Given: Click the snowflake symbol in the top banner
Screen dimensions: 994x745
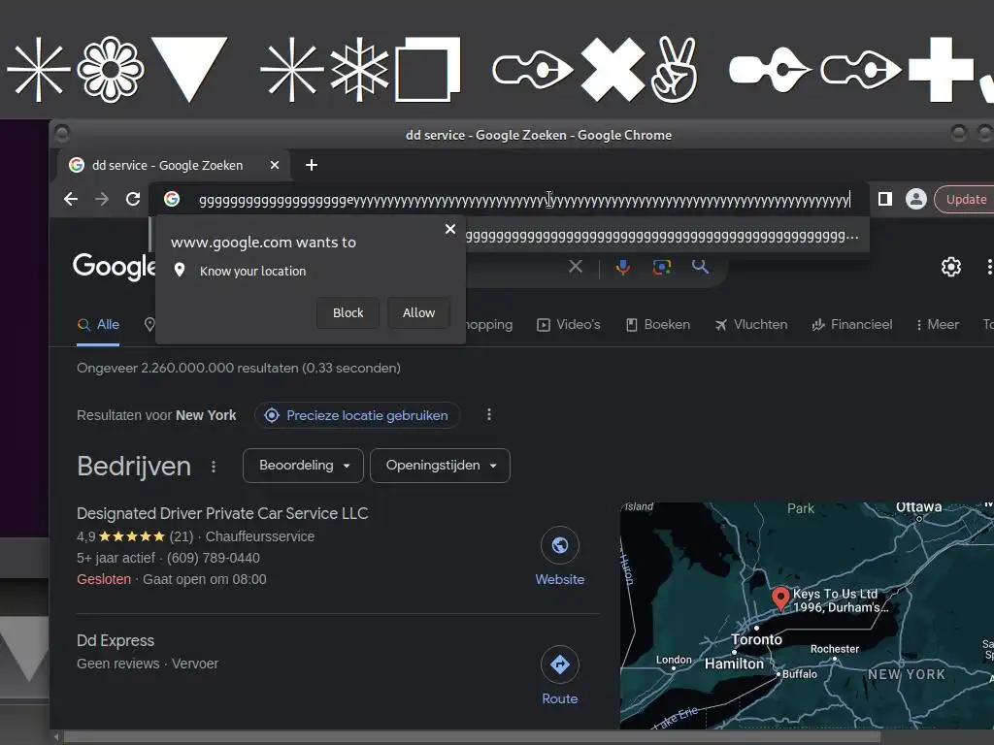Looking at the screenshot, I should (359, 70).
